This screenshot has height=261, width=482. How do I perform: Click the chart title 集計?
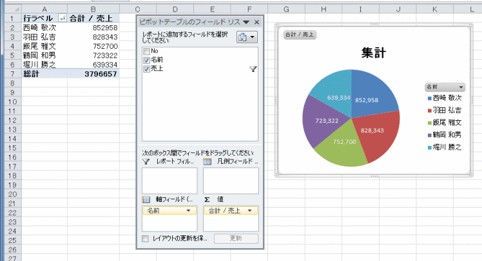coord(374,53)
